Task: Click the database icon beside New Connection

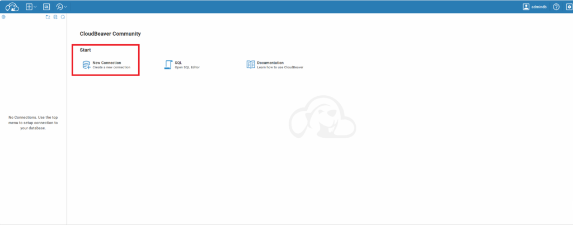Action: 86,65
